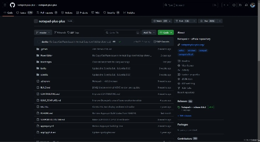Click the release tag icon for 8.6.2

[179, 107]
